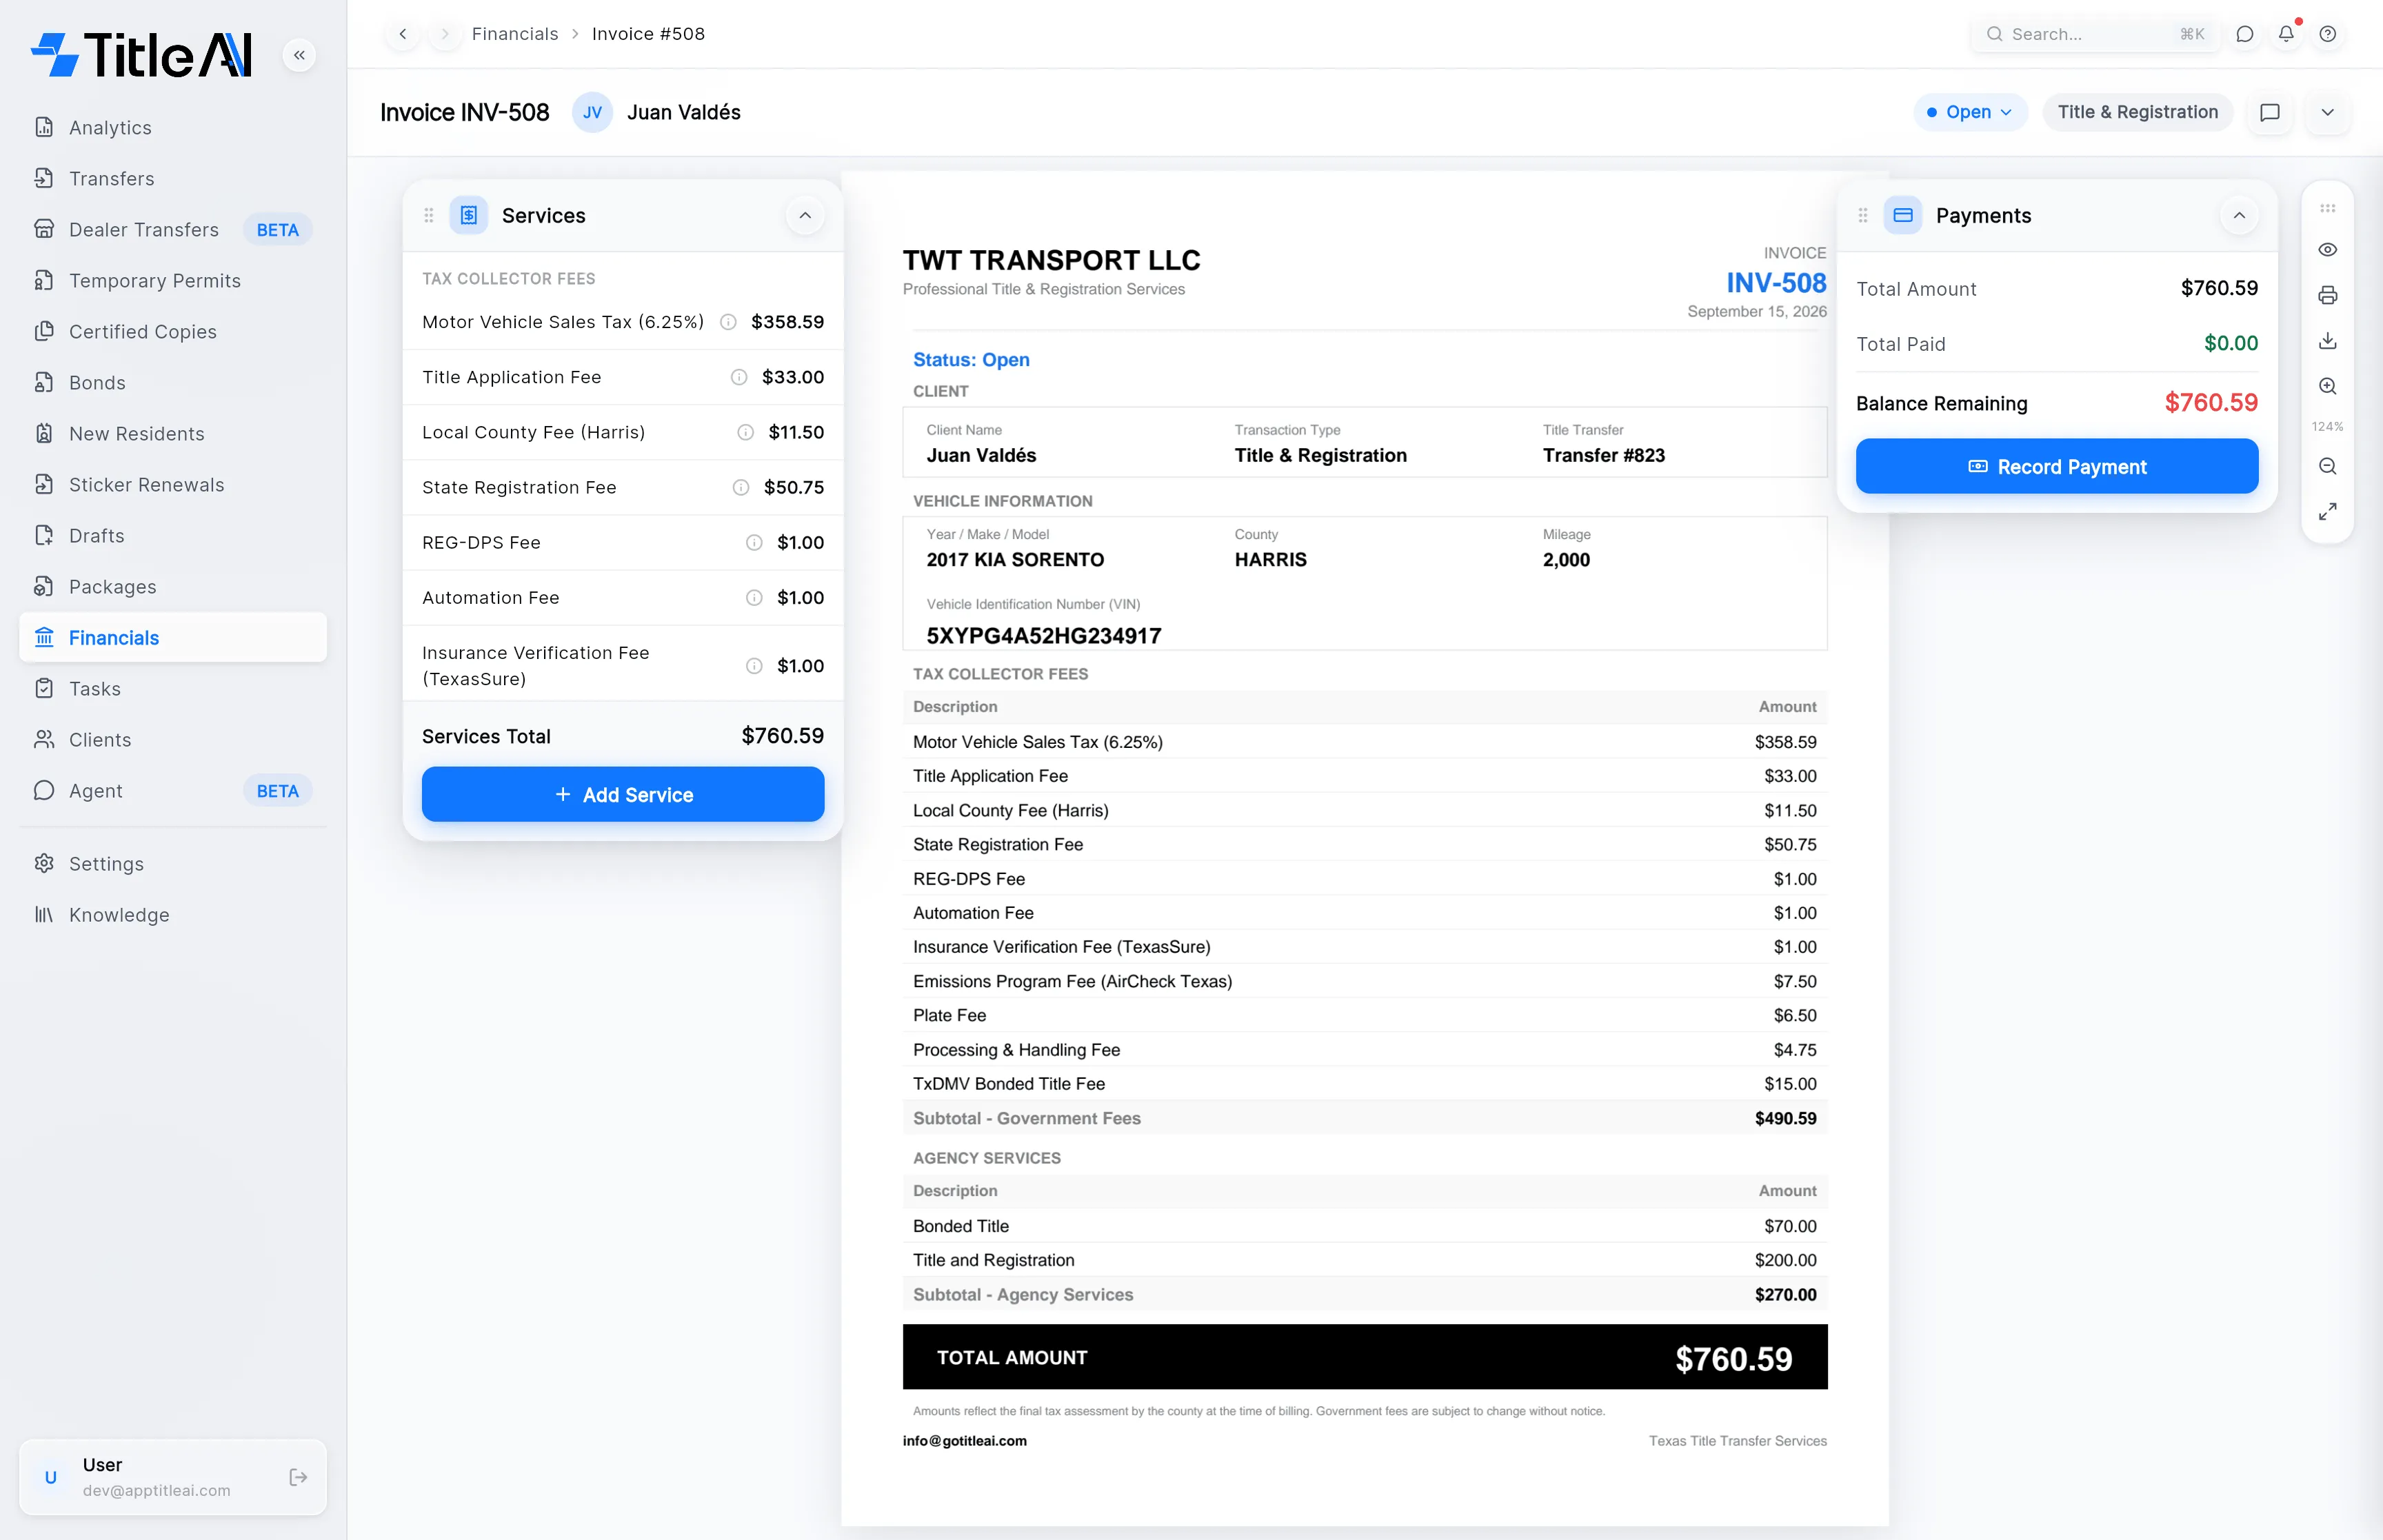Download the invoice with the download icon
The image size is (2383, 1540).
[2328, 340]
